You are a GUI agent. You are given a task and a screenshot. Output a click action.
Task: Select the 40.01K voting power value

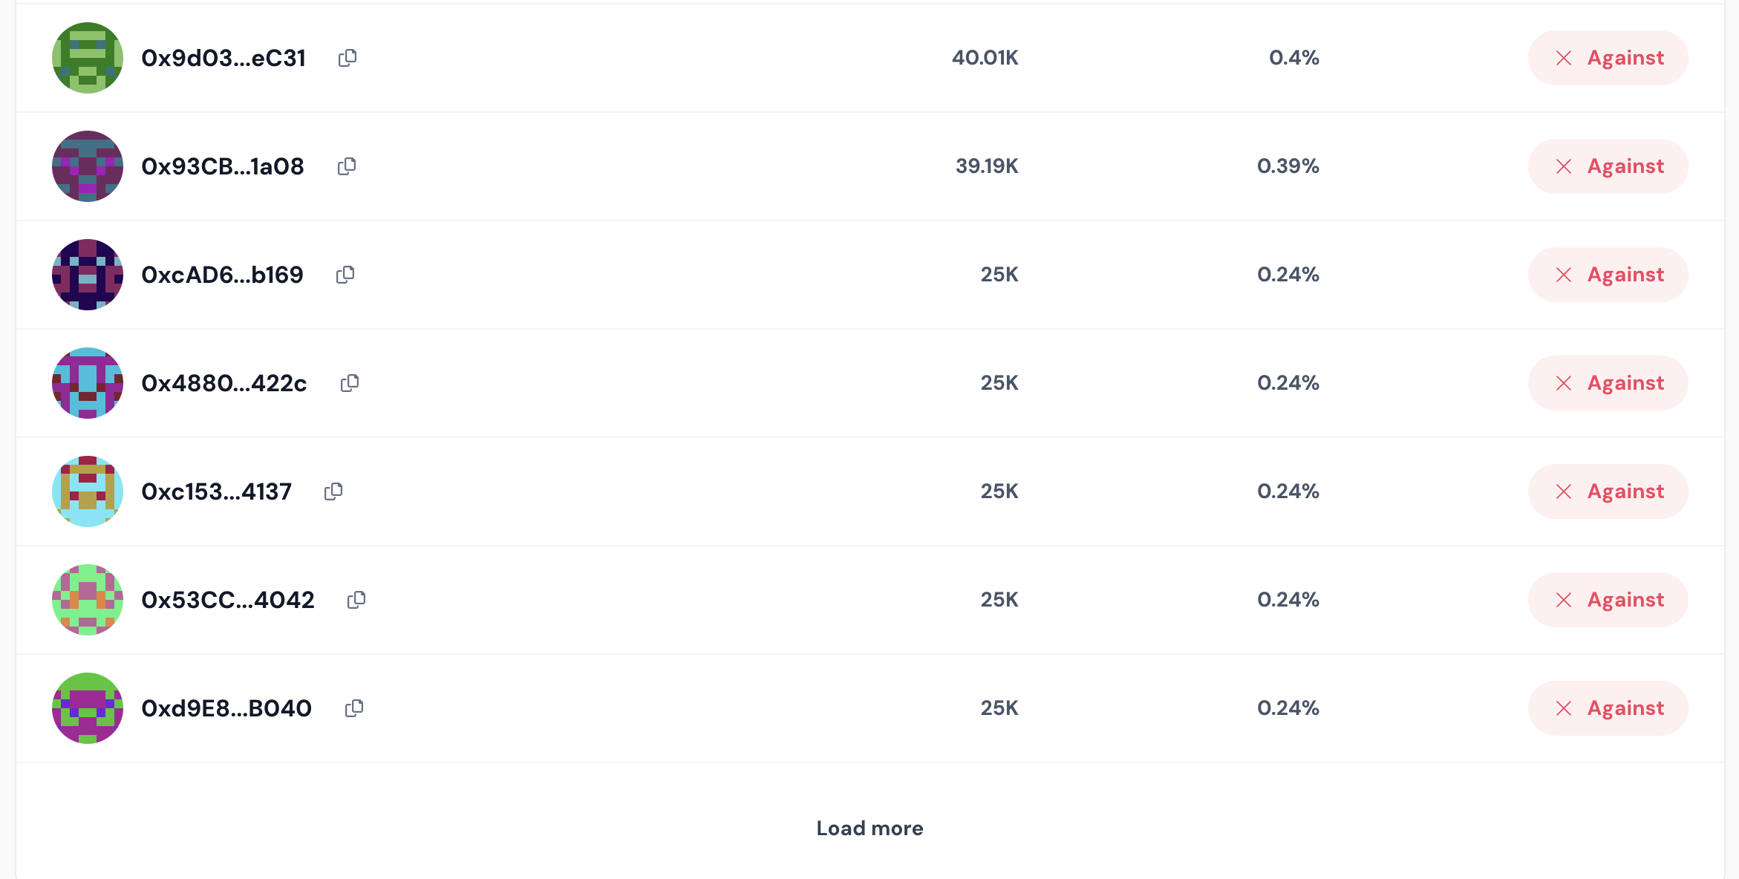click(985, 58)
